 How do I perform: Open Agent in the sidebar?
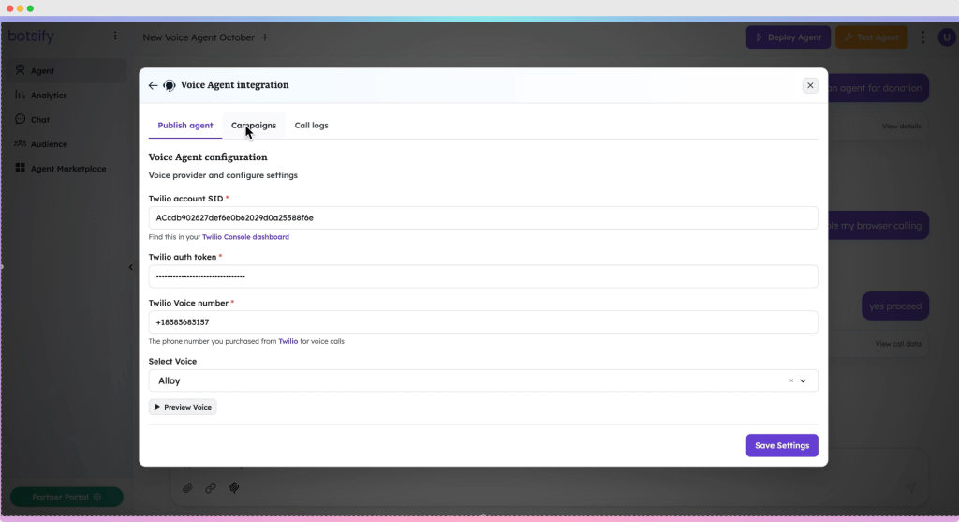click(x=66, y=71)
